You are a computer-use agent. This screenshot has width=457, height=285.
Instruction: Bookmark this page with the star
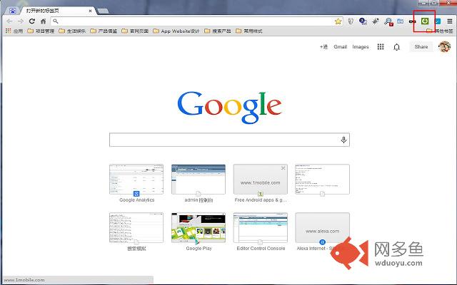[338, 21]
